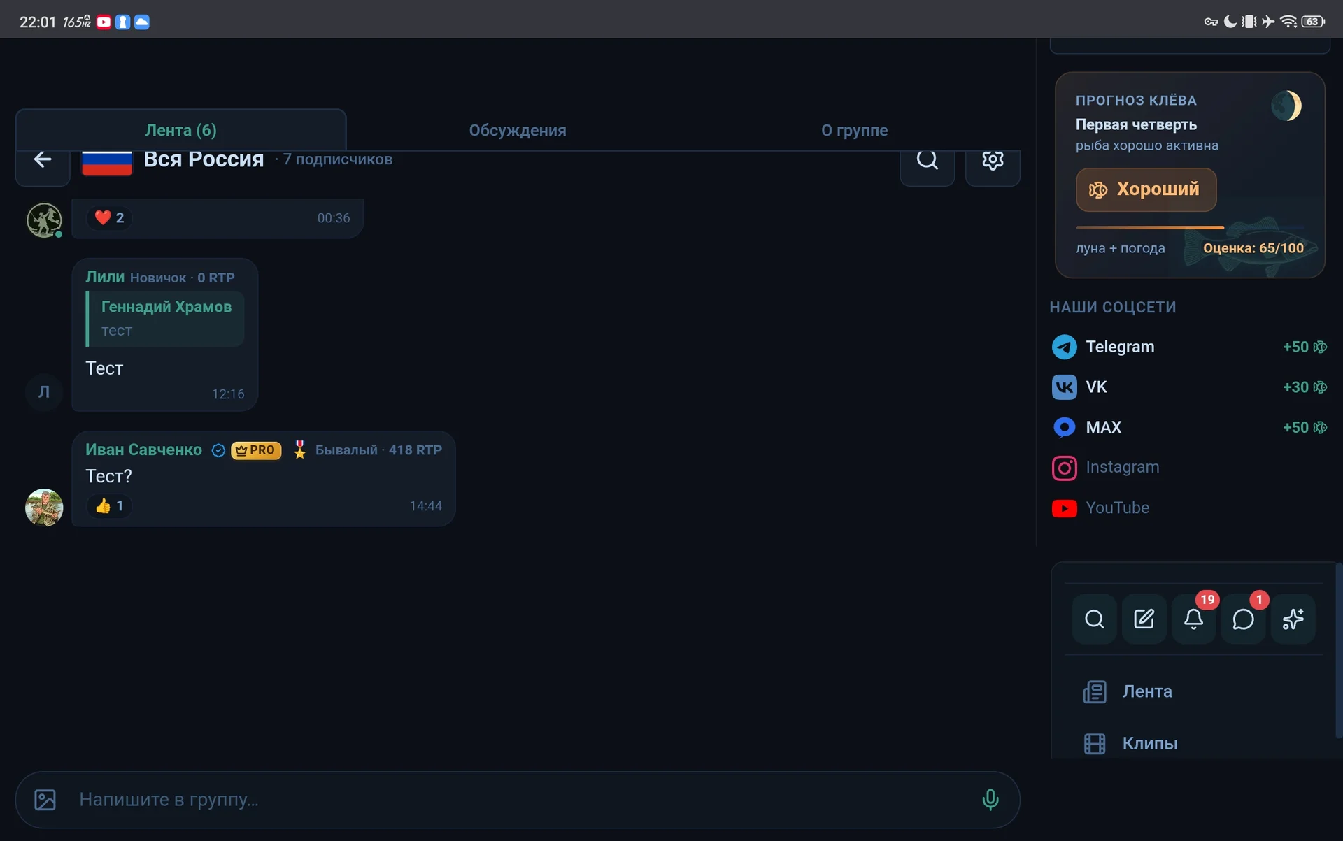Toggle heart reaction with count 2

[x=109, y=218]
